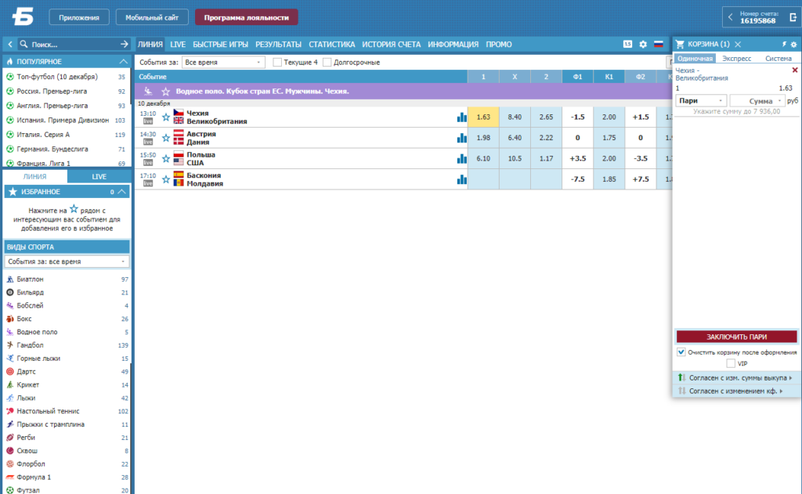Toggle the Долгосрочные checkbox

[327, 63]
